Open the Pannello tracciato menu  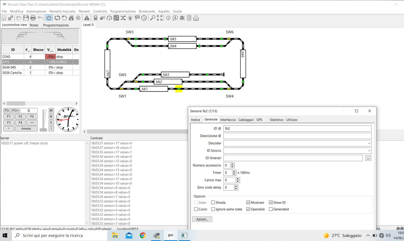click(x=62, y=11)
